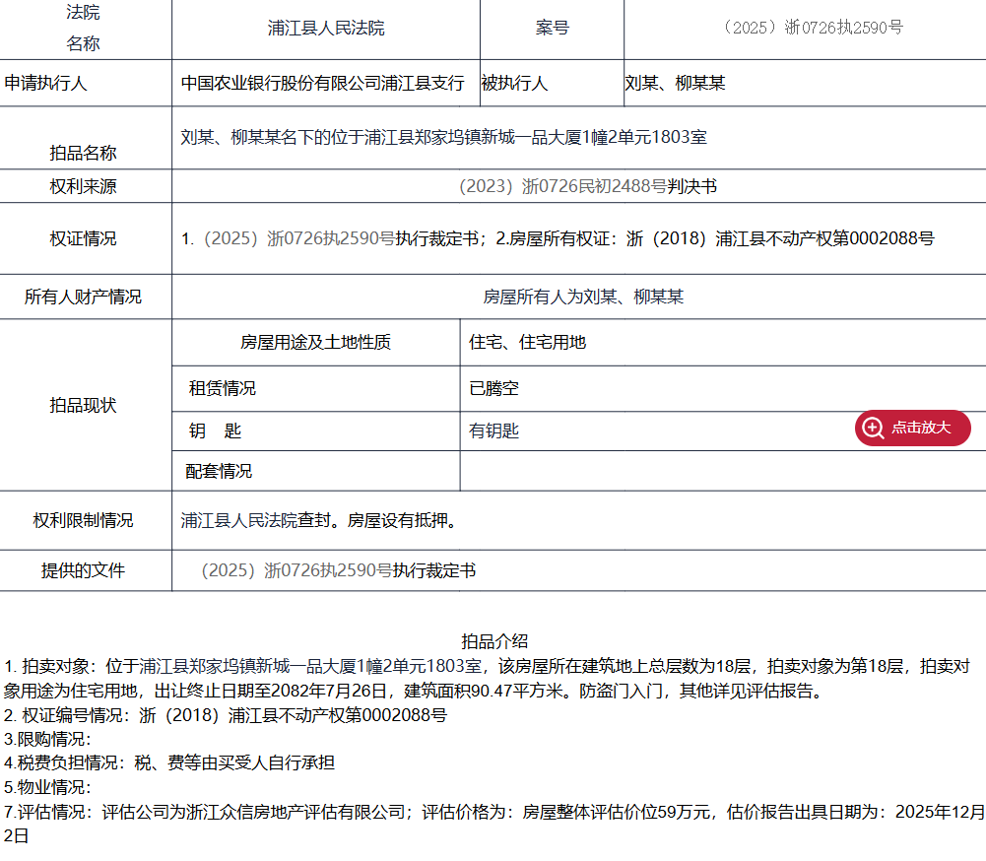Click 刘某、柳某某 in the 被执行人 row
Viewport: 986px width, 861px height.
coord(675,83)
